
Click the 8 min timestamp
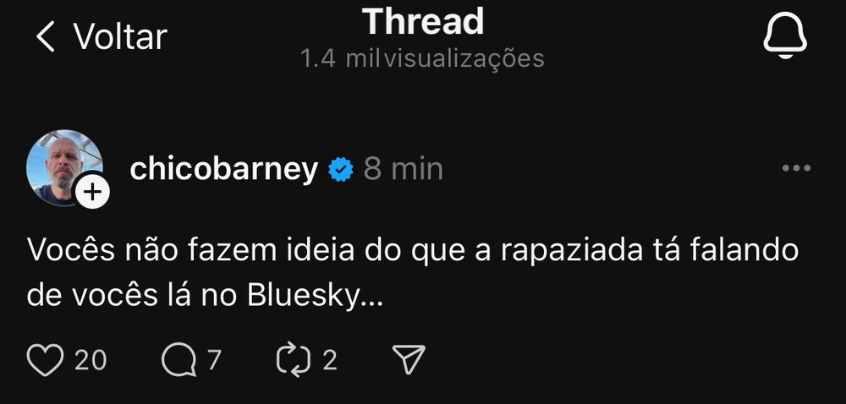(403, 169)
